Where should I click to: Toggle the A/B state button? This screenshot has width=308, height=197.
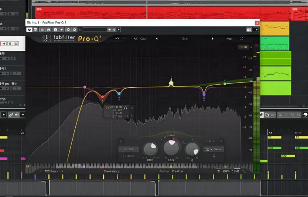136,39
